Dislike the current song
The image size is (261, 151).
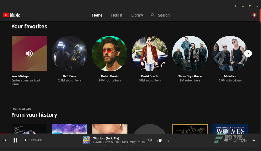coord(150,140)
